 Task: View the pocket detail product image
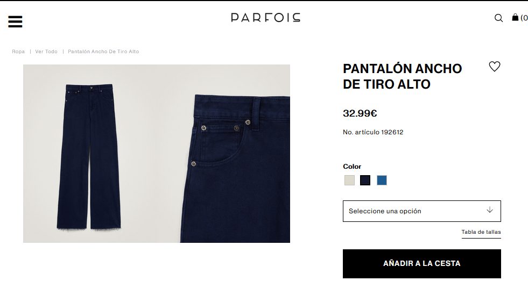pos(235,169)
